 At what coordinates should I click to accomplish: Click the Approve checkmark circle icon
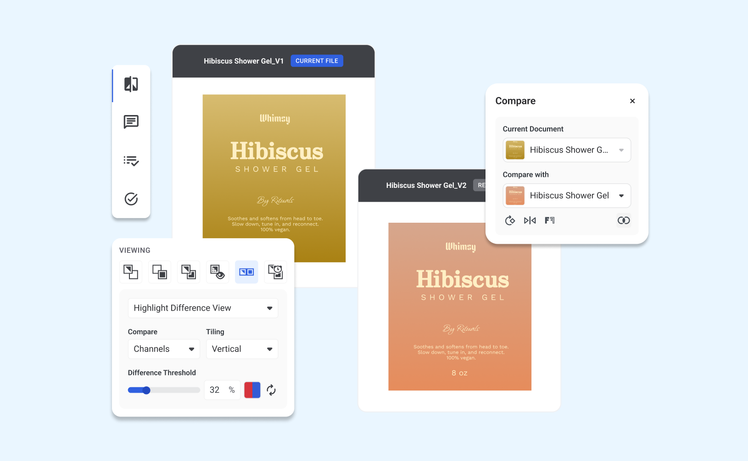[131, 199]
